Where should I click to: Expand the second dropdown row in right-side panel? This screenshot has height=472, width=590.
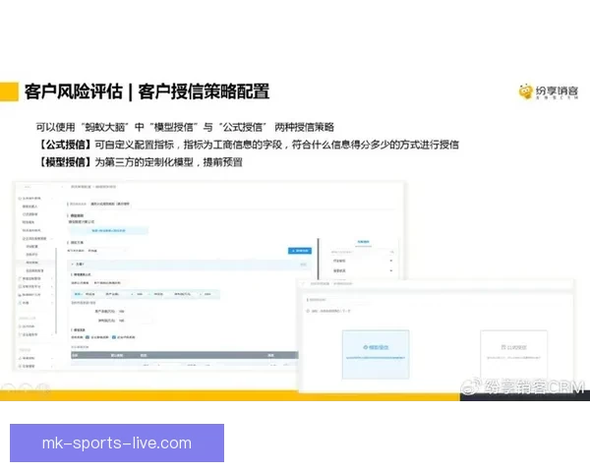363,270
